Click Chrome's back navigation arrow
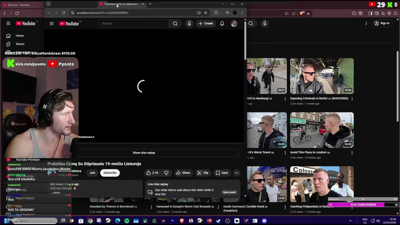This screenshot has width=400, height=225. 49,13
